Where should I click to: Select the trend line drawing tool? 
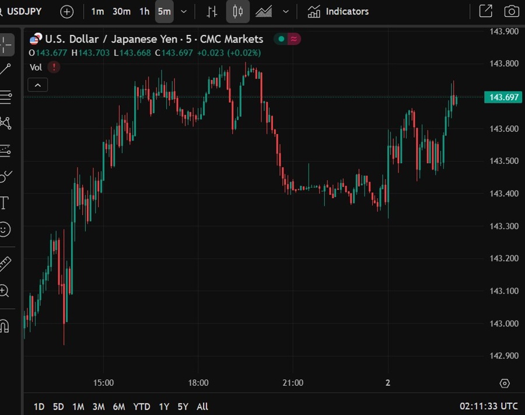coord(6,69)
